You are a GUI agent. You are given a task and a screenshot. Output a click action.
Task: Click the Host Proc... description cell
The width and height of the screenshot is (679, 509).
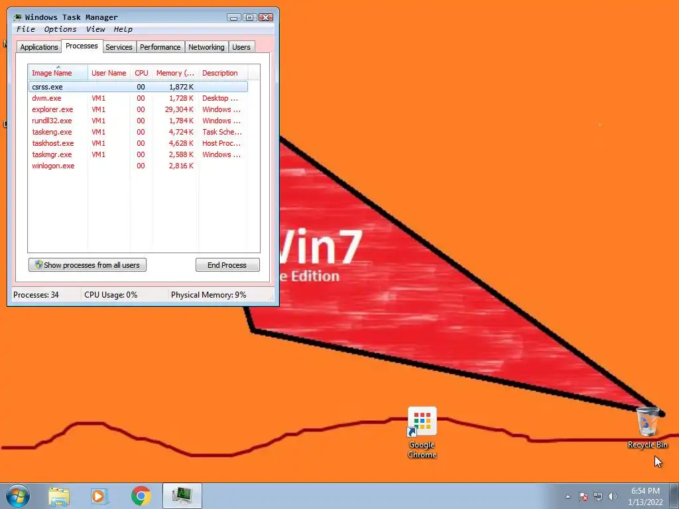(221, 143)
